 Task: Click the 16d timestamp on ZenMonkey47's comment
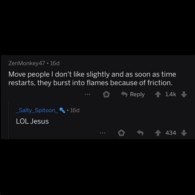(x=55, y=63)
